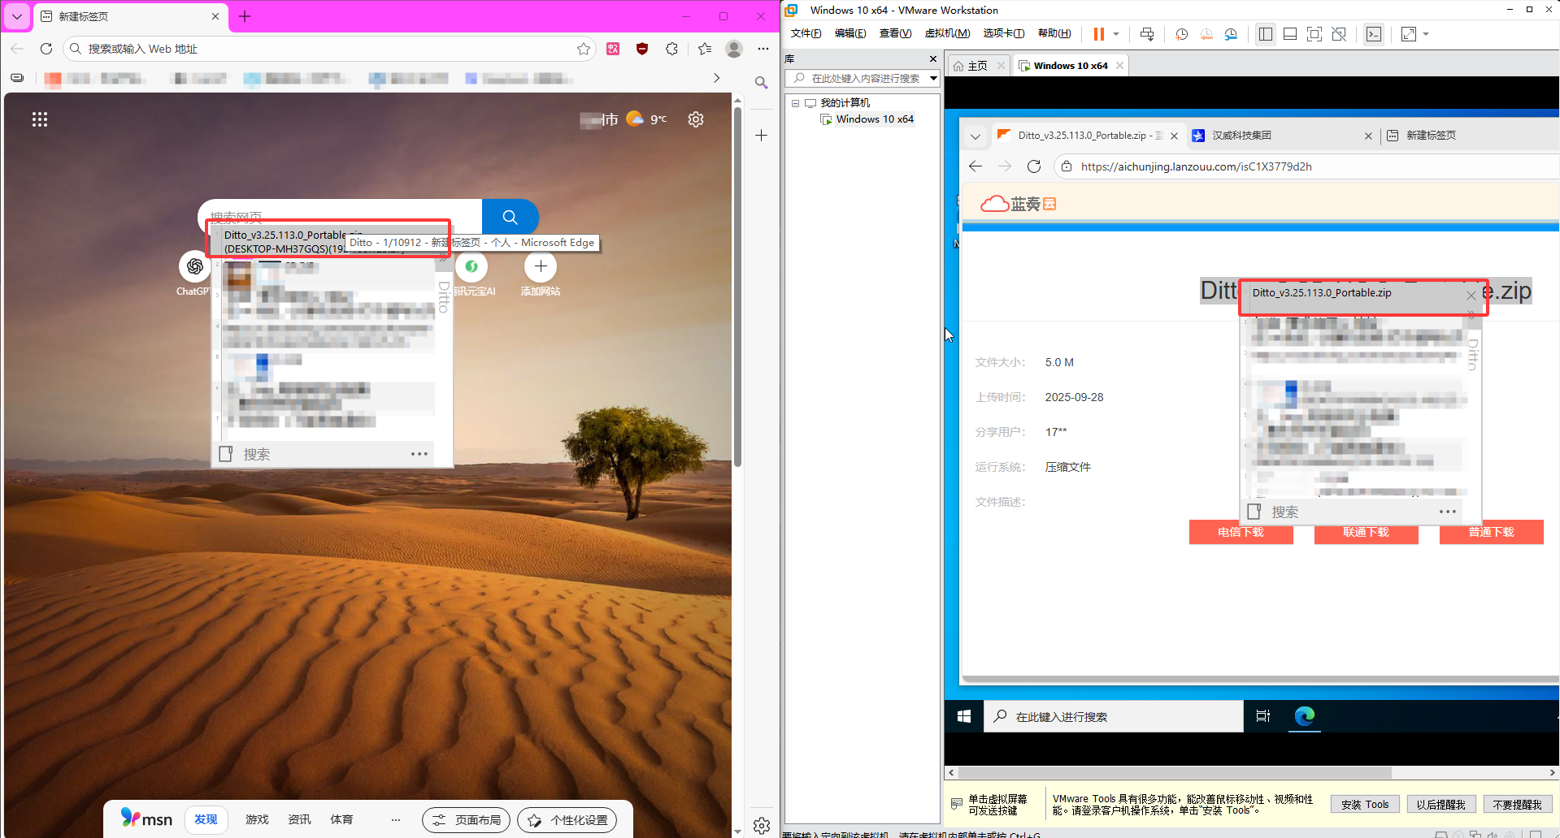Toggle the thumbnail bar view icon in VMware
The height and width of the screenshot is (838, 1560).
click(x=1290, y=34)
